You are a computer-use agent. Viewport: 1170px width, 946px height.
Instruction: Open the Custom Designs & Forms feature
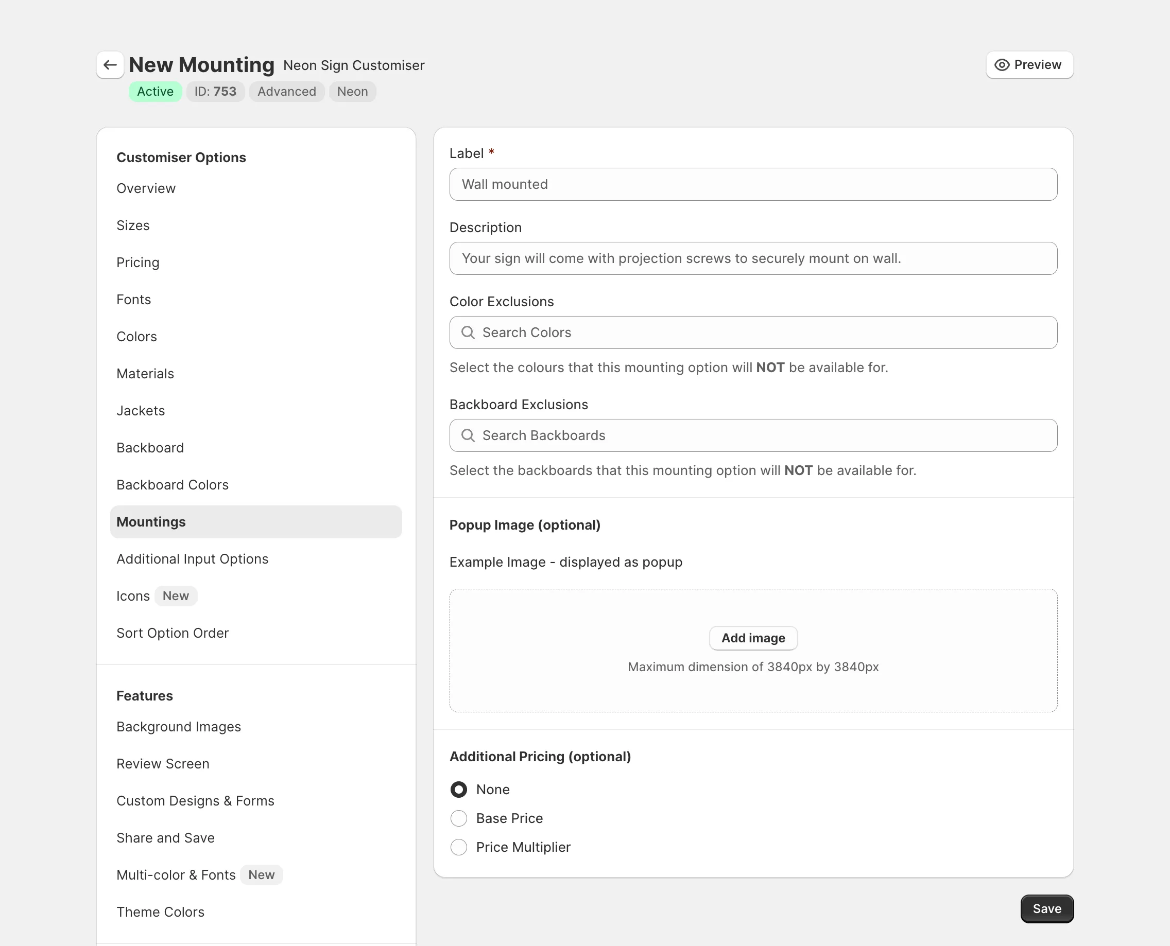tap(195, 800)
